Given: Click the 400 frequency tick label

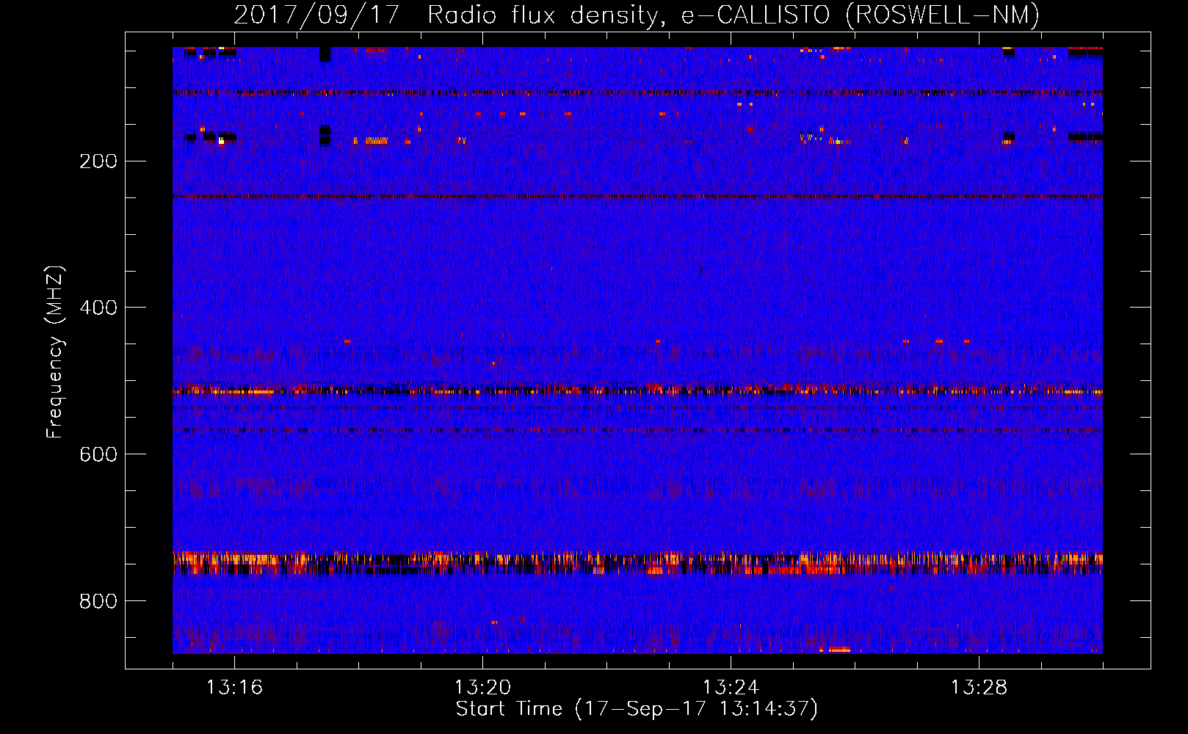Looking at the screenshot, I should coord(98,308).
